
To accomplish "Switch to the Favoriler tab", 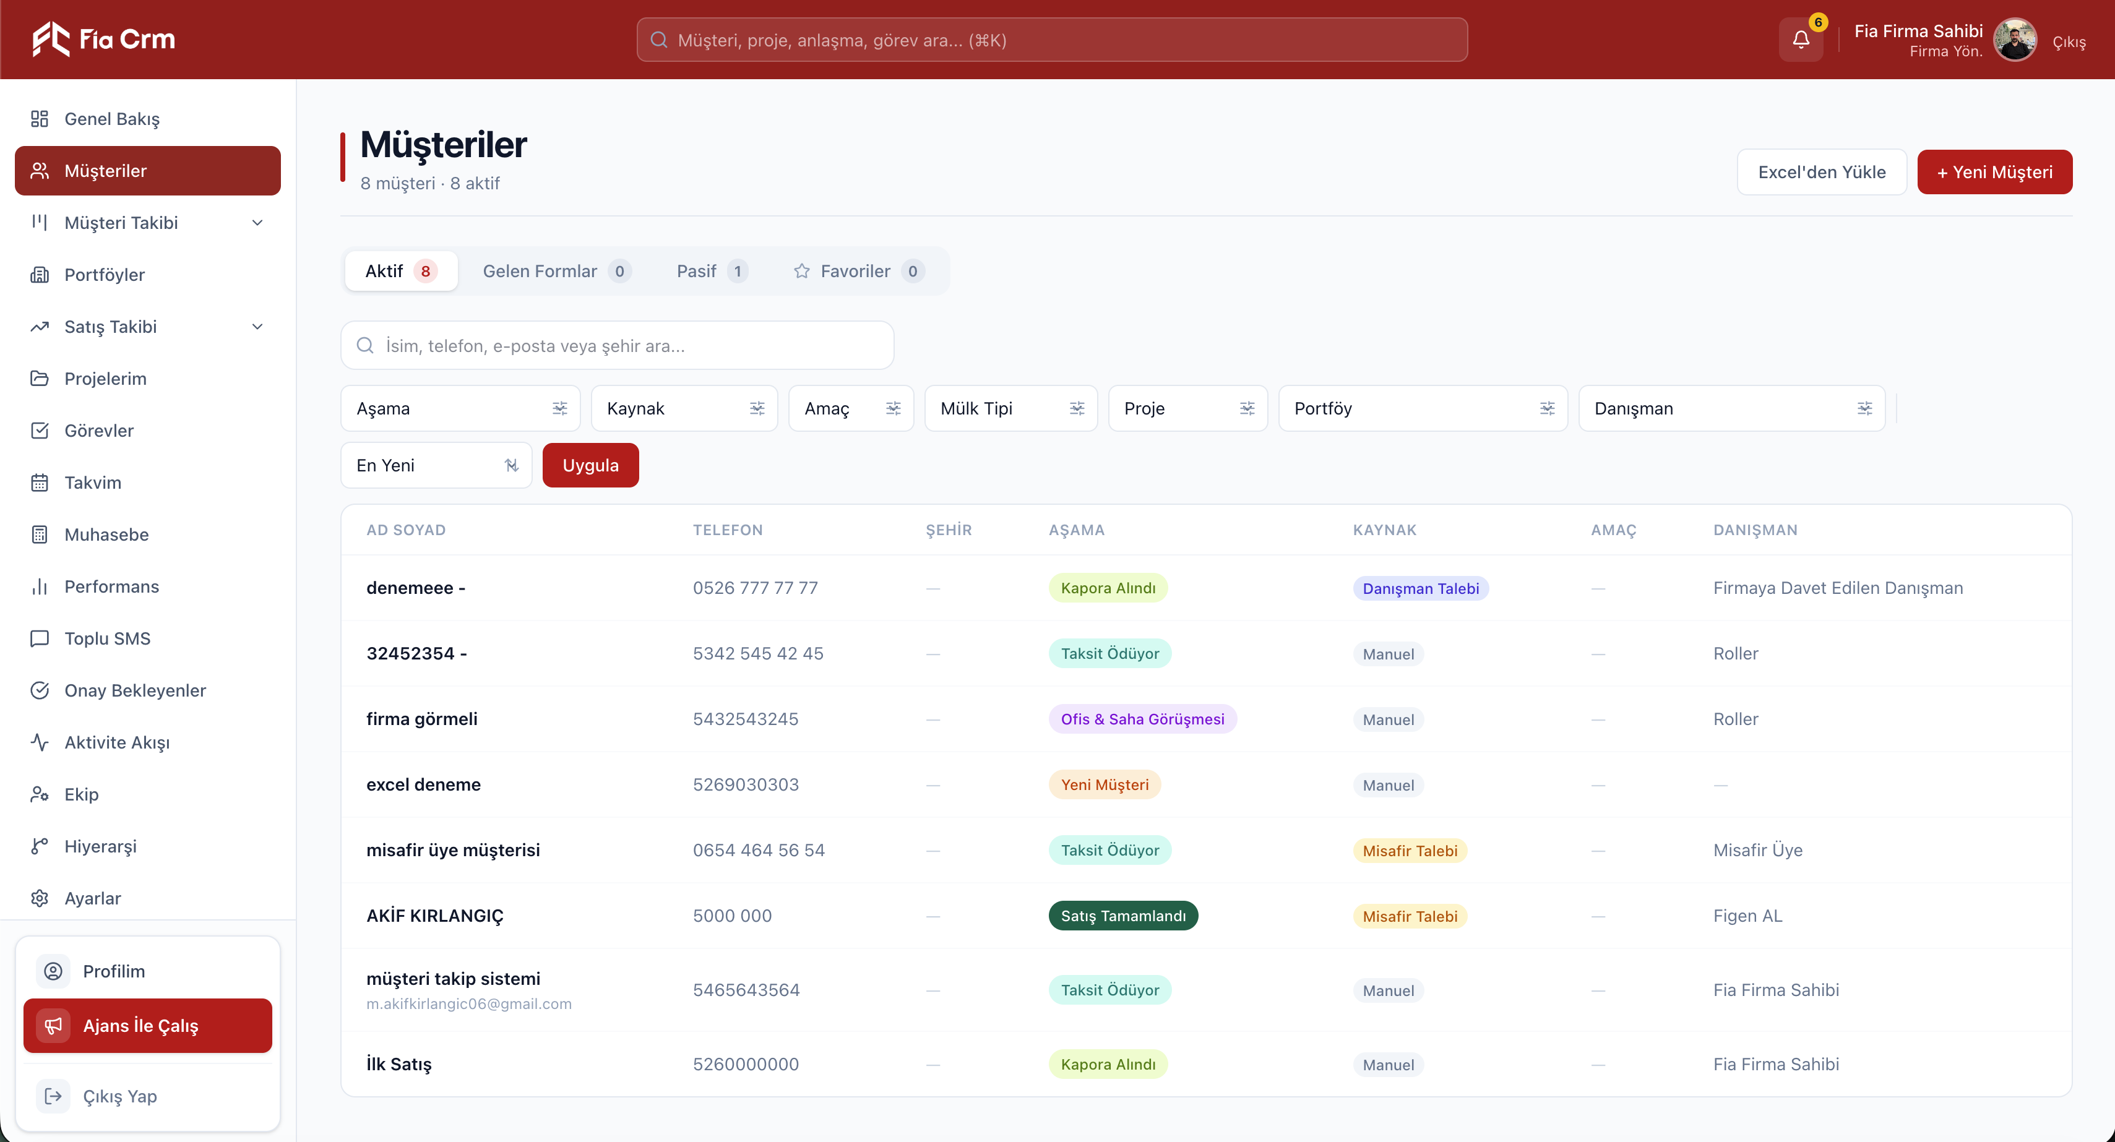I will coord(859,271).
